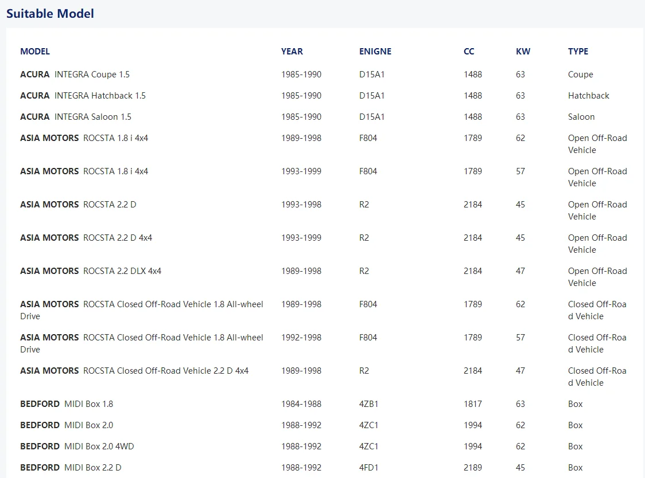The width and height of the screenshot is (645, 478).
Task: Select ACURA INTEGRA Coupe 1.5 row
Action: (x=325, y=75)
